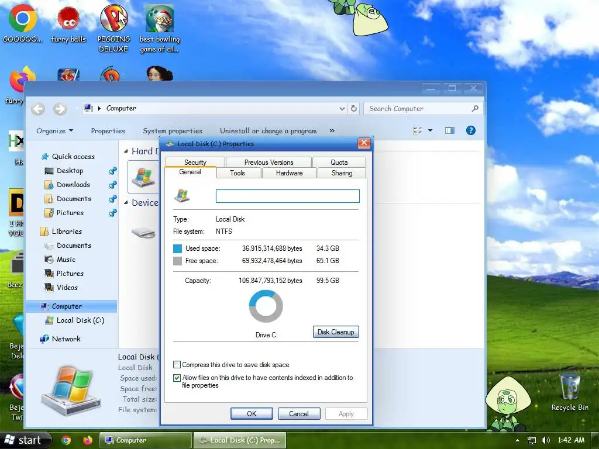Click System properties in the toolbar
This screenshot has width=599, height=449.
pos(173,131)
